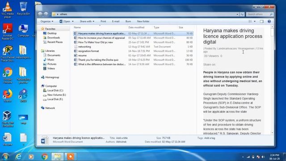Open Windows Start button
Viewport: 286px width, 161px height.
6,157
